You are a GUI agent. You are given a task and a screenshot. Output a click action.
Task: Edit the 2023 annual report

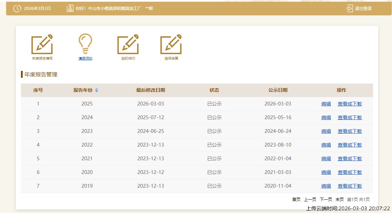(326, 131)
